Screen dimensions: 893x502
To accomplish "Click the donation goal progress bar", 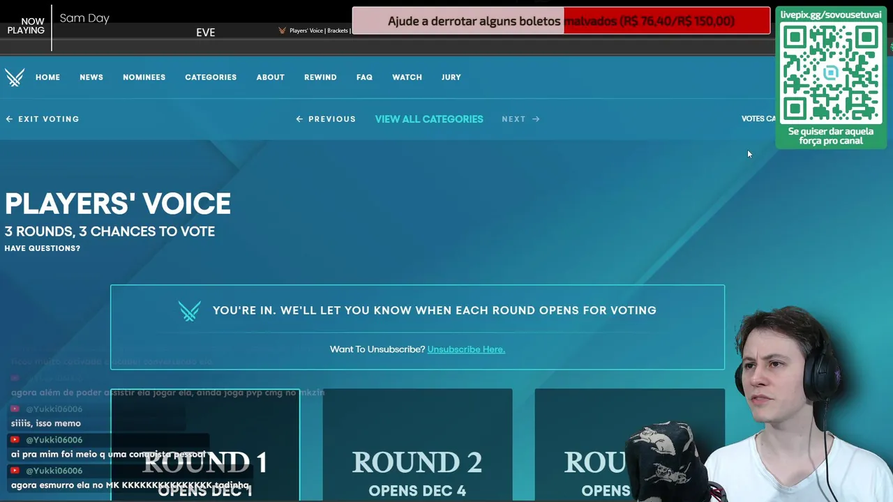I will 561,21.
